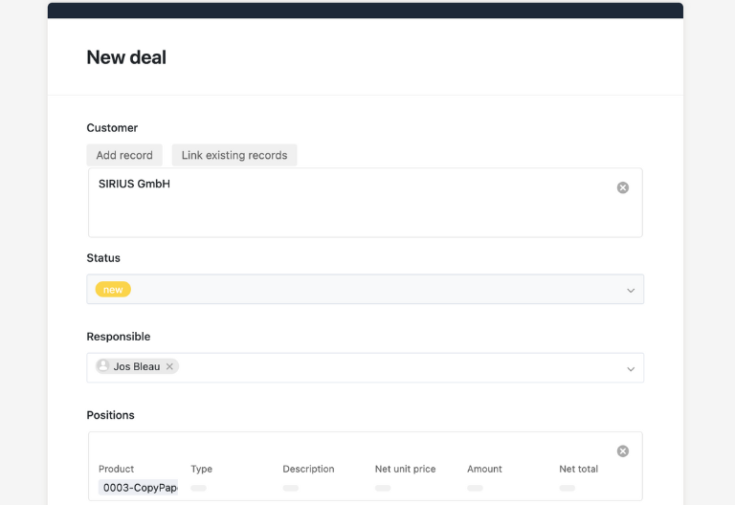Viewport: 735px width, 505px height.
Task: Click the Net unit price placeholder
Action: [383, 488]
